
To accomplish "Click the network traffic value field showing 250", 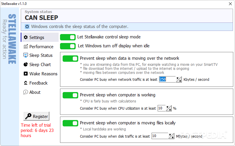I will pos(167,79).
